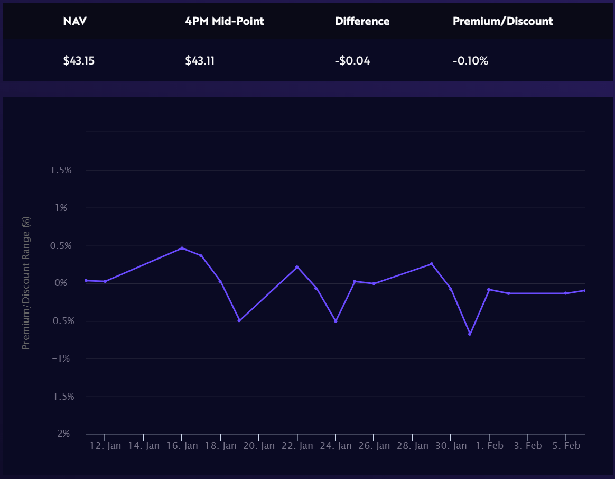The image size is (615, 479).
Task: Select the low data point near 18. Jan
Action: click(x=239, y=320)
